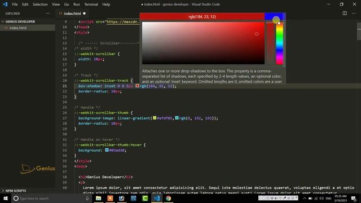This screenshot has height=203, width=361.
Task: Pick a shade in the saturation box
Action: pyautogui.click(x=203, y=43)
